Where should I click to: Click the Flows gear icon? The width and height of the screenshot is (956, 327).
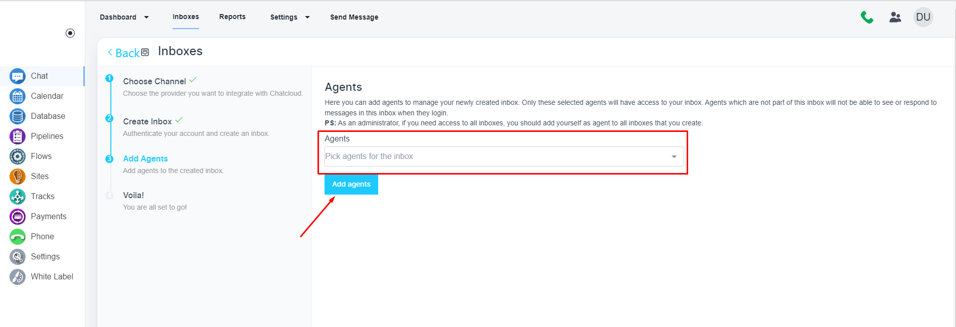point(18,156)
